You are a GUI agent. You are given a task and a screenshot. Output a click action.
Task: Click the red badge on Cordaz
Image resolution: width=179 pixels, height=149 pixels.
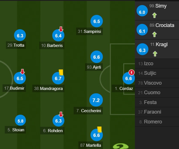pyautogui.click(x=132, y=72)
